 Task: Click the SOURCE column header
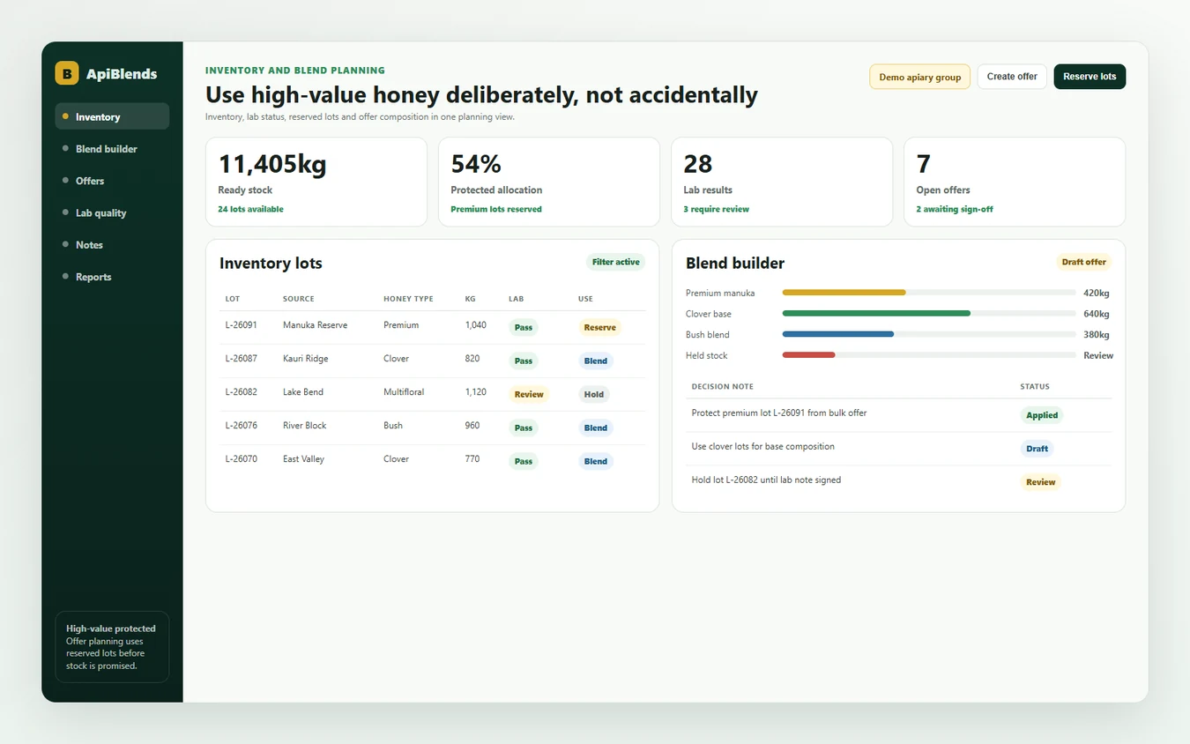[x=298, y=299]
